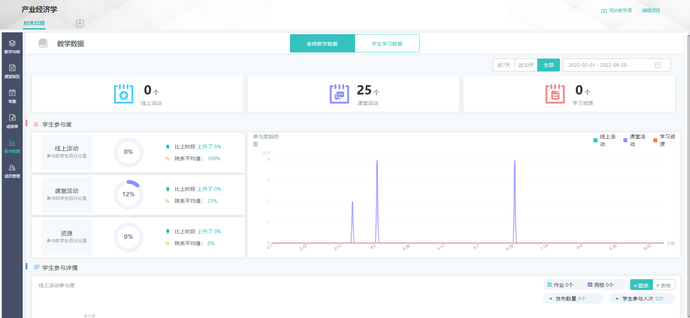Open 成员管理 sidebar icon
This screenshot has width=690, height=318.
click(12, 171)
